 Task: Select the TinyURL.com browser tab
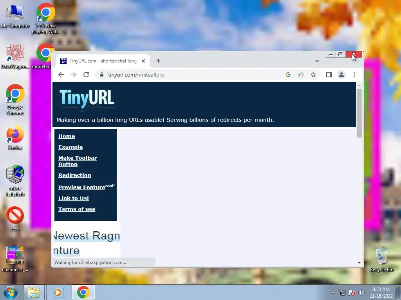[102, 61]
